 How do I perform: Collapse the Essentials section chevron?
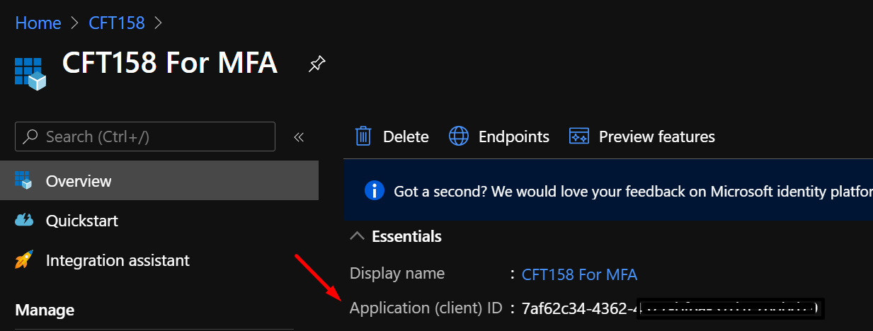click(358, 236)
